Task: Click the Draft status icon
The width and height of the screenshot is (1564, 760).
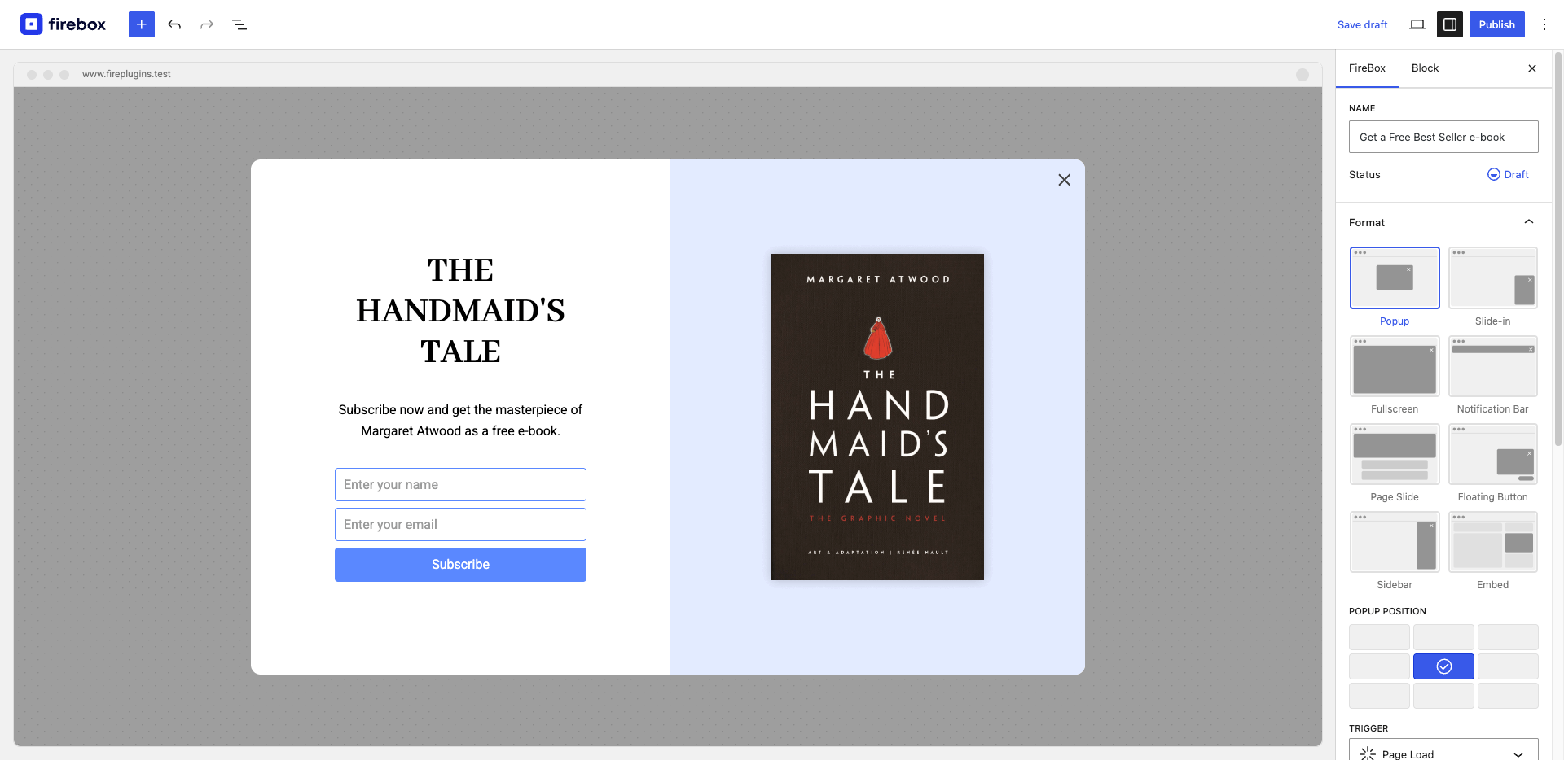Action: point(1494,174)
